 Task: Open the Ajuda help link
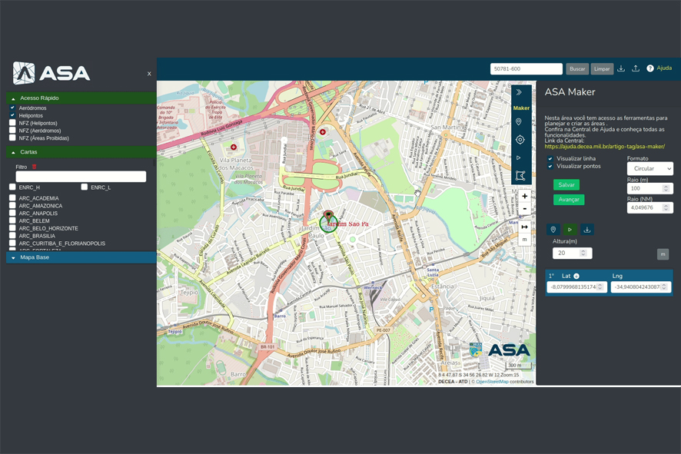pyautogui.click(x=664, y=68)
